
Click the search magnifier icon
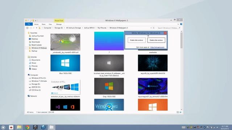click(x=179, y=28)
